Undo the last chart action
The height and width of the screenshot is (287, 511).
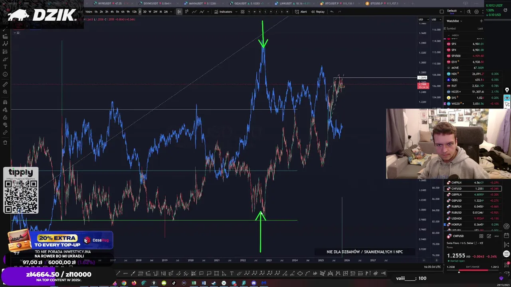coord(332,12)
